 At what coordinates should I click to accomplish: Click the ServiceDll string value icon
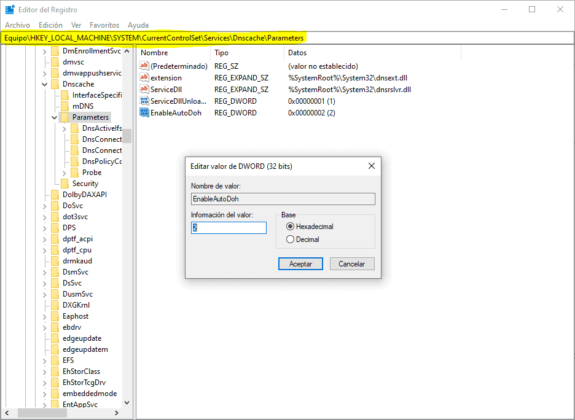144,89
